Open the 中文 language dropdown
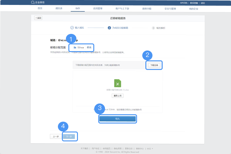Image resolution: width=231 pixels, height=154 pixels. pyautogui.click(x=150, y=148)
